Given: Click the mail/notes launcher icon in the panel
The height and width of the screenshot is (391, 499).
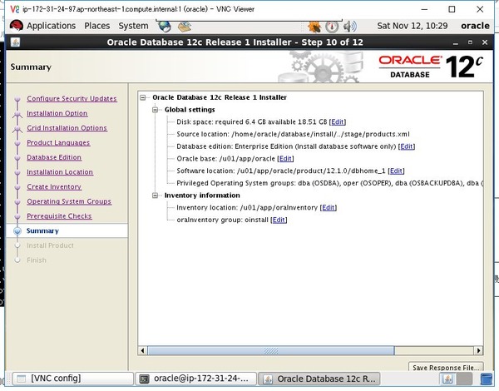Looking at the screenshot, I should pos(185,26).
